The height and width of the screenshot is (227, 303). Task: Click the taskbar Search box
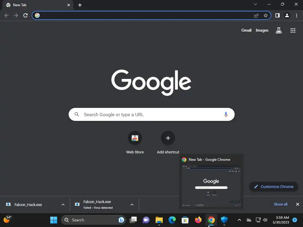click(93, 220)
